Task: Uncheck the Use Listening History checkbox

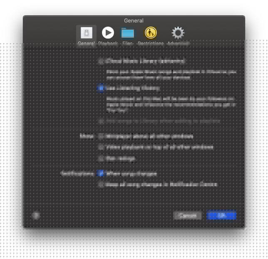Action: click(101, 88)
